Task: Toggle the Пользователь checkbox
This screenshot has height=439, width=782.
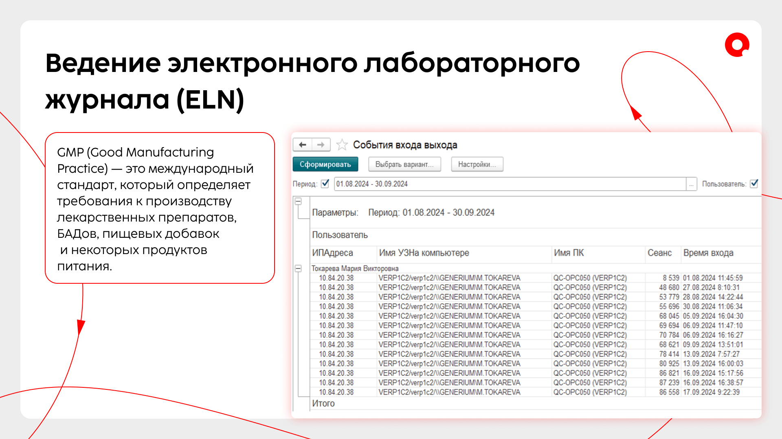Action: tap(754, 184)
